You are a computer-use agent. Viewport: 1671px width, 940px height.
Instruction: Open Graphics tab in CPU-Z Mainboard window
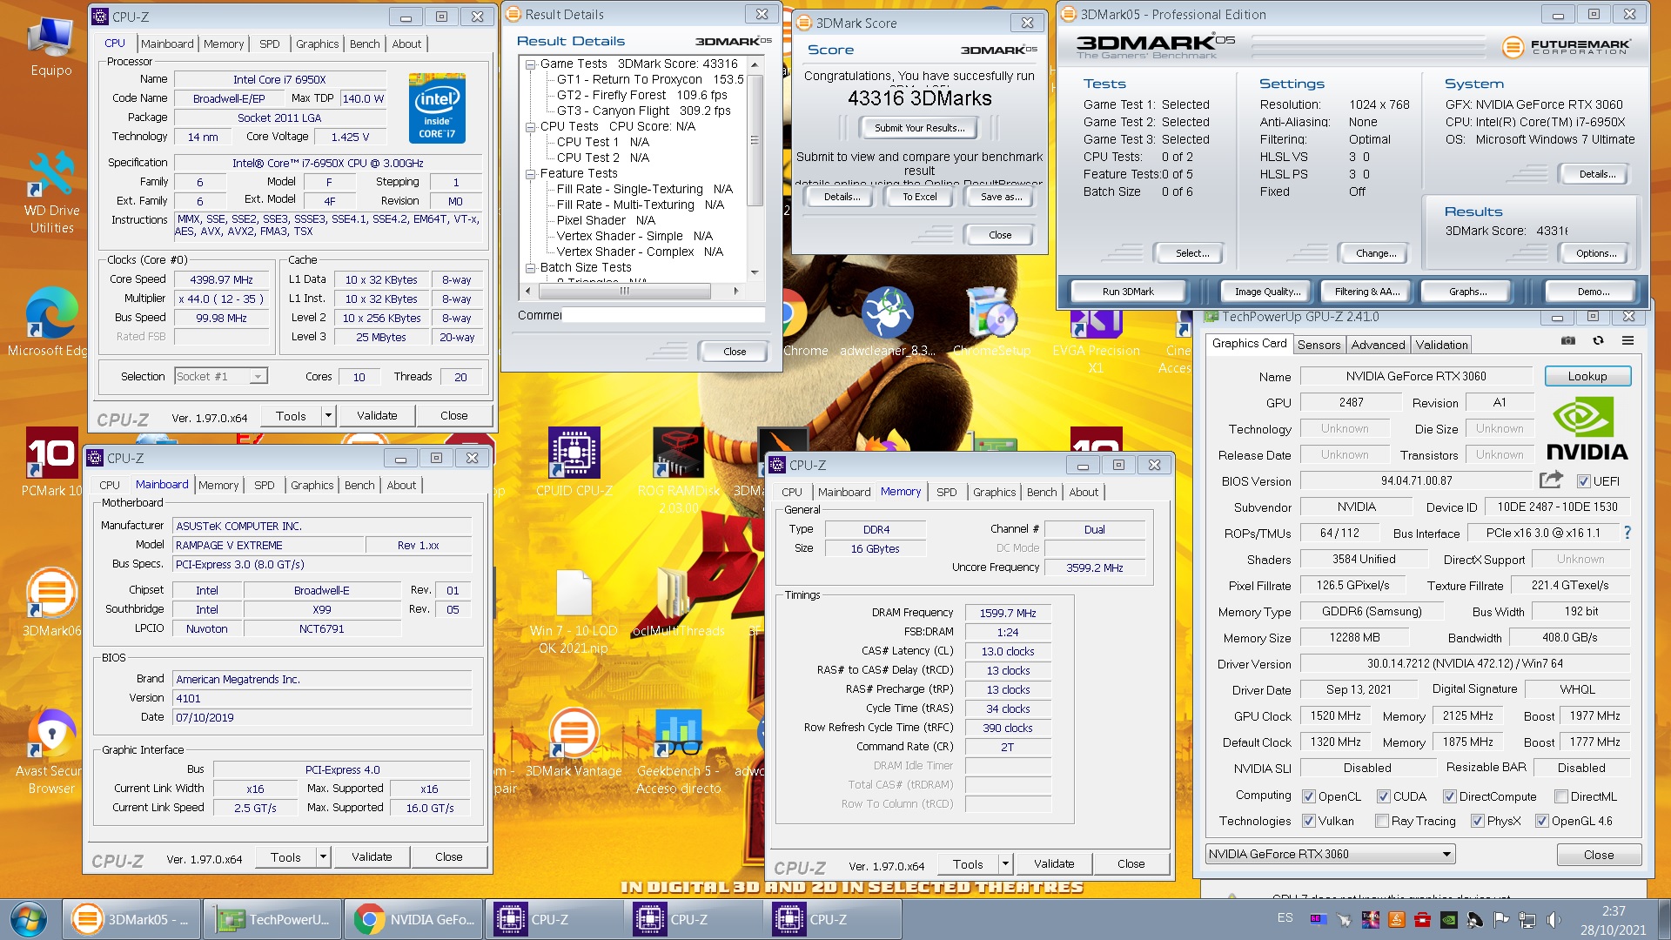click(x=312, y=485)
